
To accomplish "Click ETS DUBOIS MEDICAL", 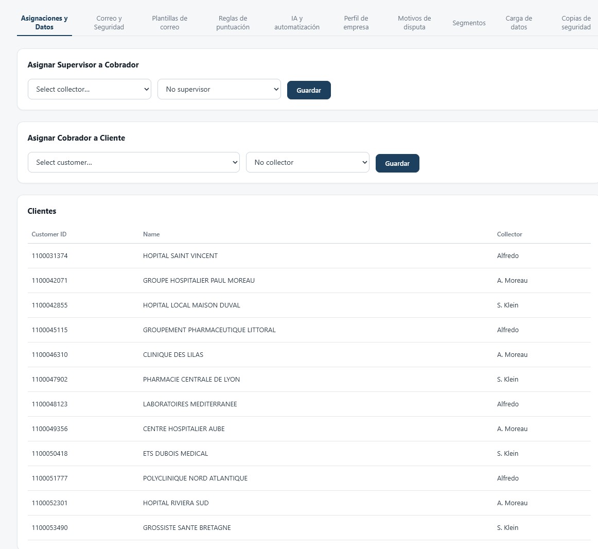I will [175, 453].
